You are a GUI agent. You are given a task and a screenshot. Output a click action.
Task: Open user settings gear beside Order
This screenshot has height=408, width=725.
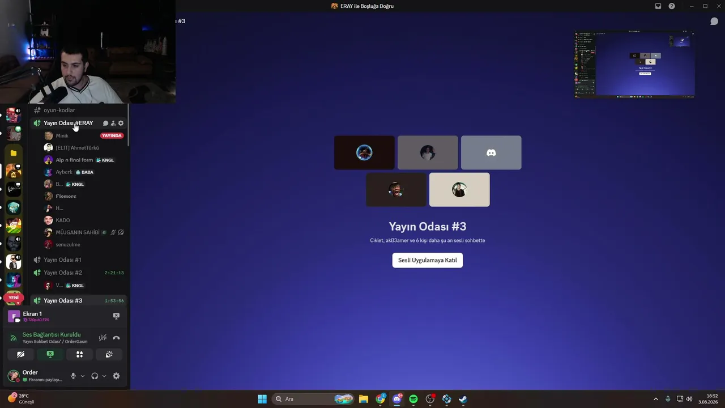116,376
